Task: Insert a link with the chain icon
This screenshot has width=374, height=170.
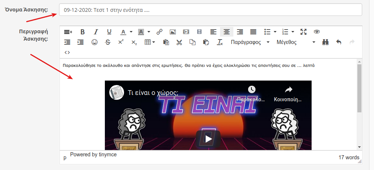Action: coord(159,32)
